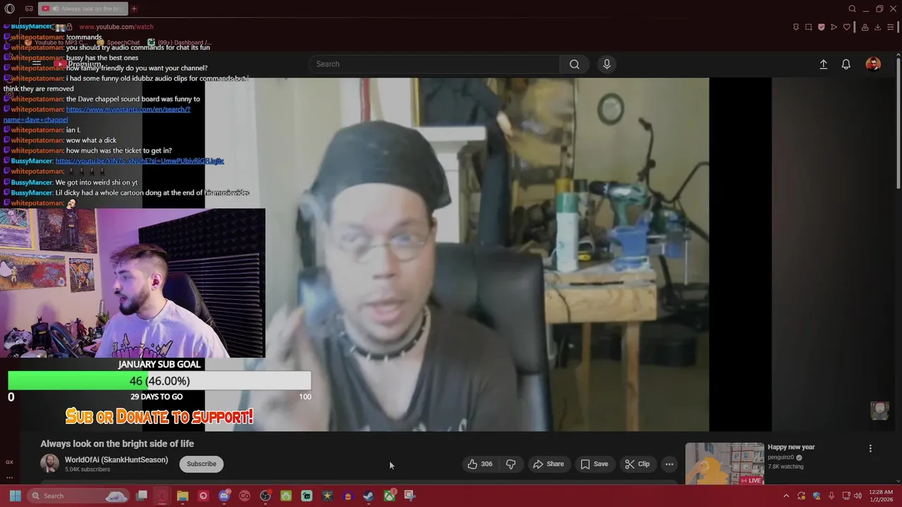Dislike the video with thumbs down
The width and height of the screenshot is (902, 507).
(511, 464)
